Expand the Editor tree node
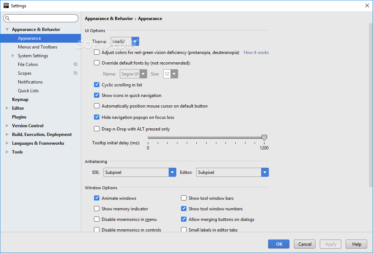 coord(7,108)
